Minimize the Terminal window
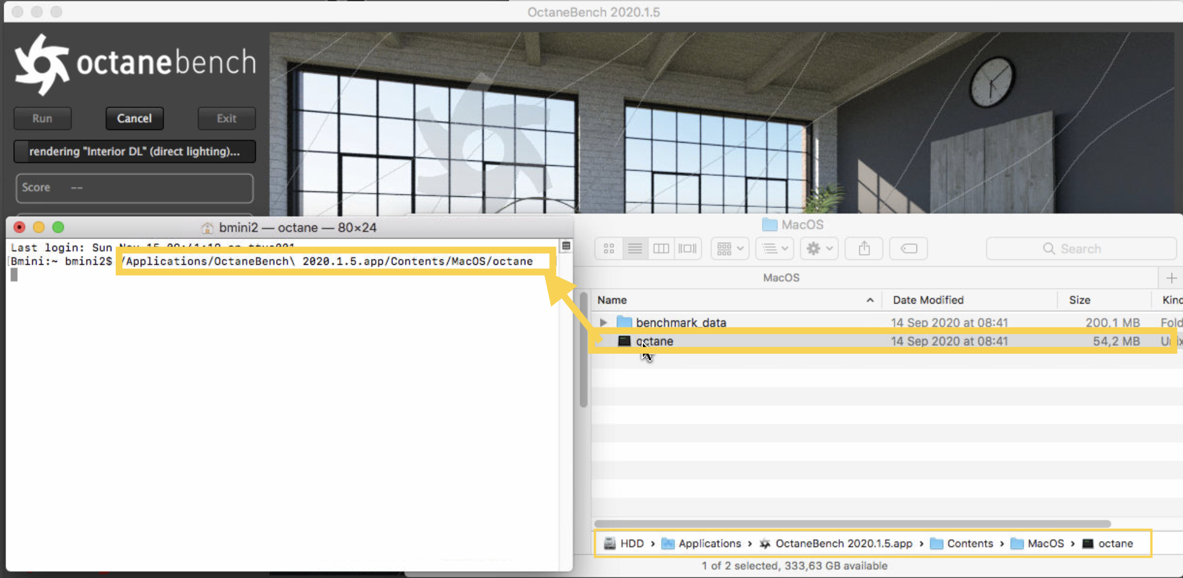 pos(39,227)
